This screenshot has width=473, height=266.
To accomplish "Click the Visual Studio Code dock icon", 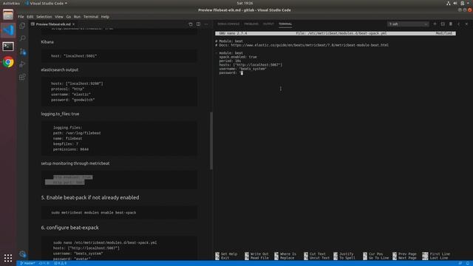I will pyautogui.click(x=8, y=30).
